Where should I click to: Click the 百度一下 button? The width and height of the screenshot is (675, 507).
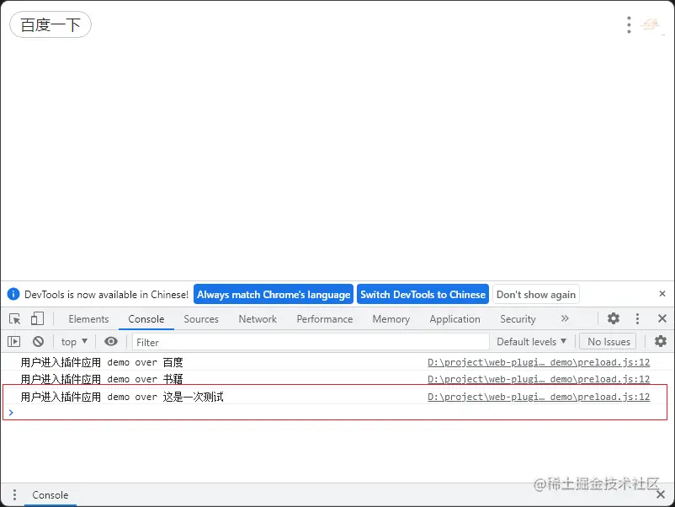(x=50, y=24)
